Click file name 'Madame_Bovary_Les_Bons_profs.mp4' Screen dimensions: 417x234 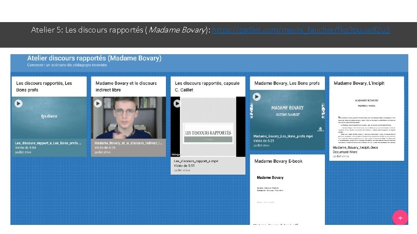tap(283, 136)
